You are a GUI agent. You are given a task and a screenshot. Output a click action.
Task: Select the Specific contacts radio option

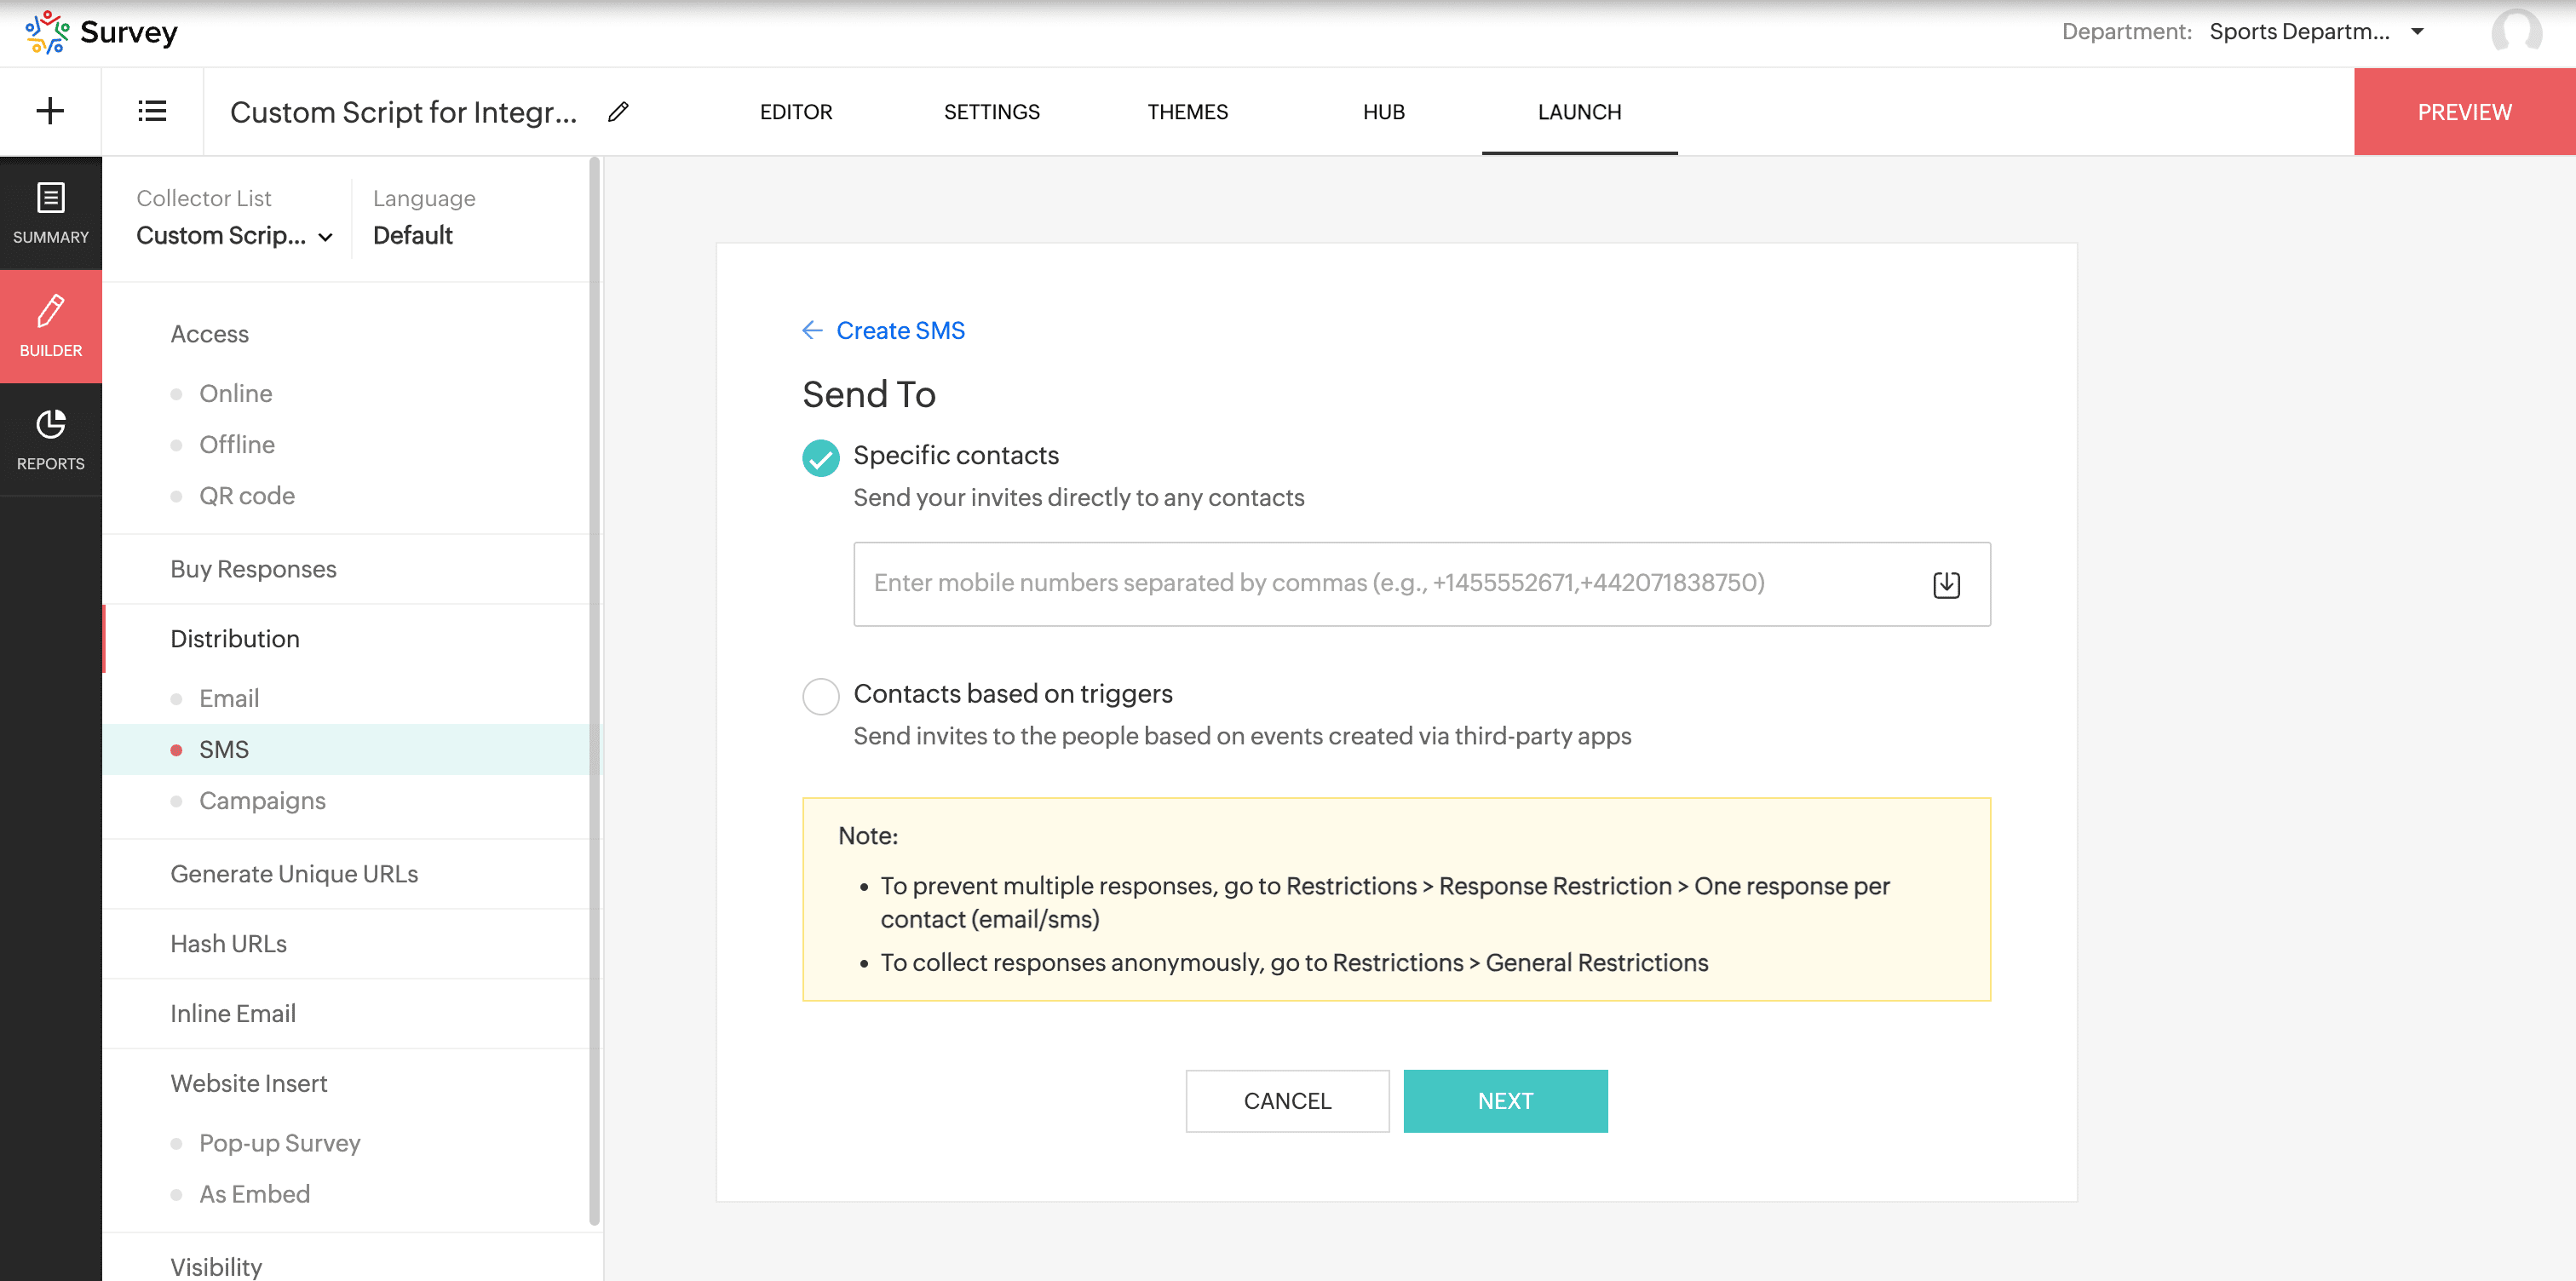point(820,458)
